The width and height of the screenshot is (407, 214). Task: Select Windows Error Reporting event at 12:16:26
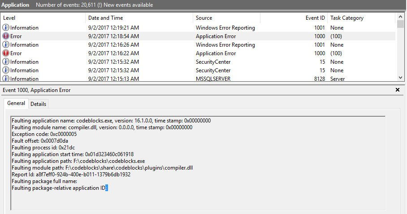pyautogui.click(x=225, y=45)
